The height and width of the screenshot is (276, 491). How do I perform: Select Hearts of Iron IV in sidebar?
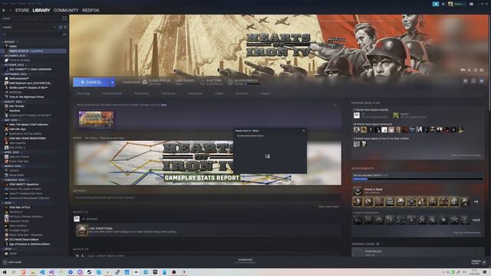tap(34, 51)
